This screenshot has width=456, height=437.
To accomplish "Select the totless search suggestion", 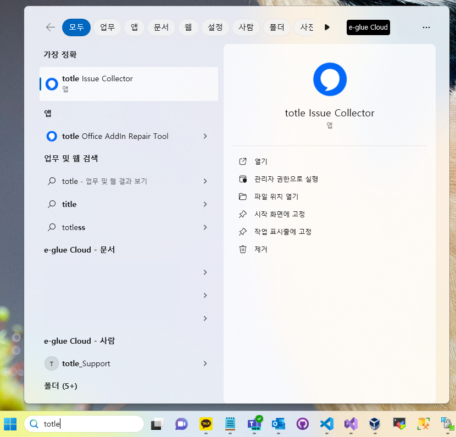I will point(129,227).
